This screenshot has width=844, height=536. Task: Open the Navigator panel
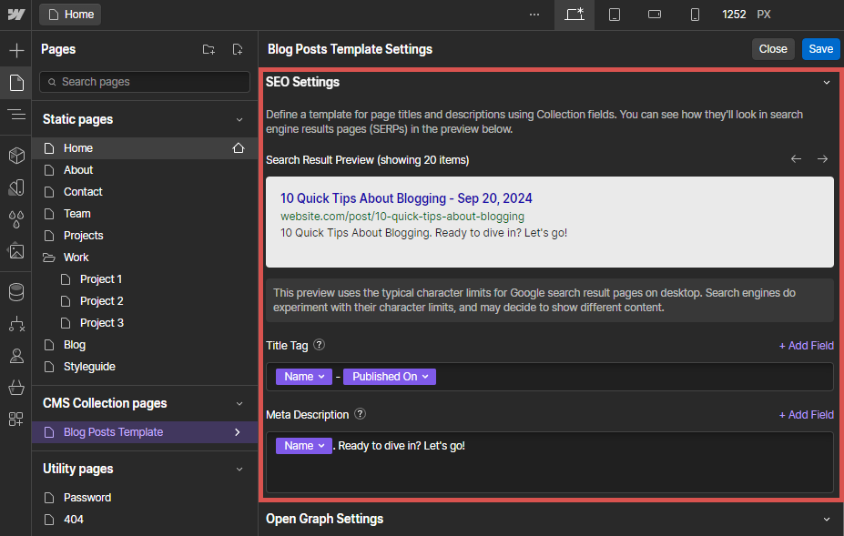[16, 115]
